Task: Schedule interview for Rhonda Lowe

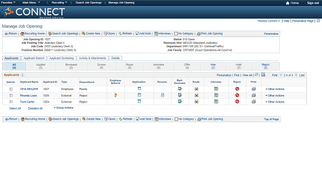Action: (216, 95)
